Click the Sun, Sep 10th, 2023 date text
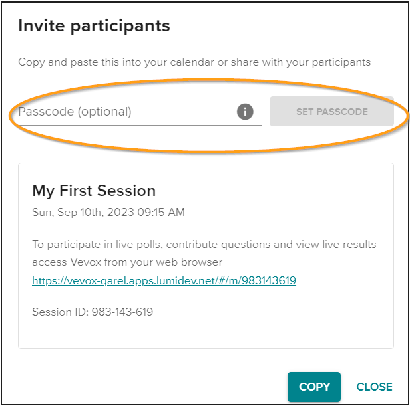This screenshot has width=410, height=406. coord(83,212)
